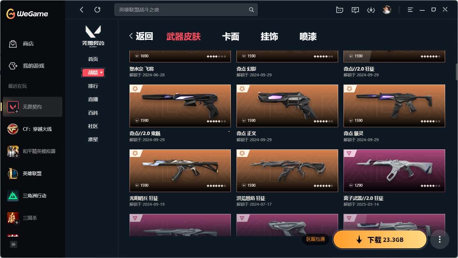Viewport: 458px width, 258px height.
Task: Refresh the page with reload icon
Action: 97,10
